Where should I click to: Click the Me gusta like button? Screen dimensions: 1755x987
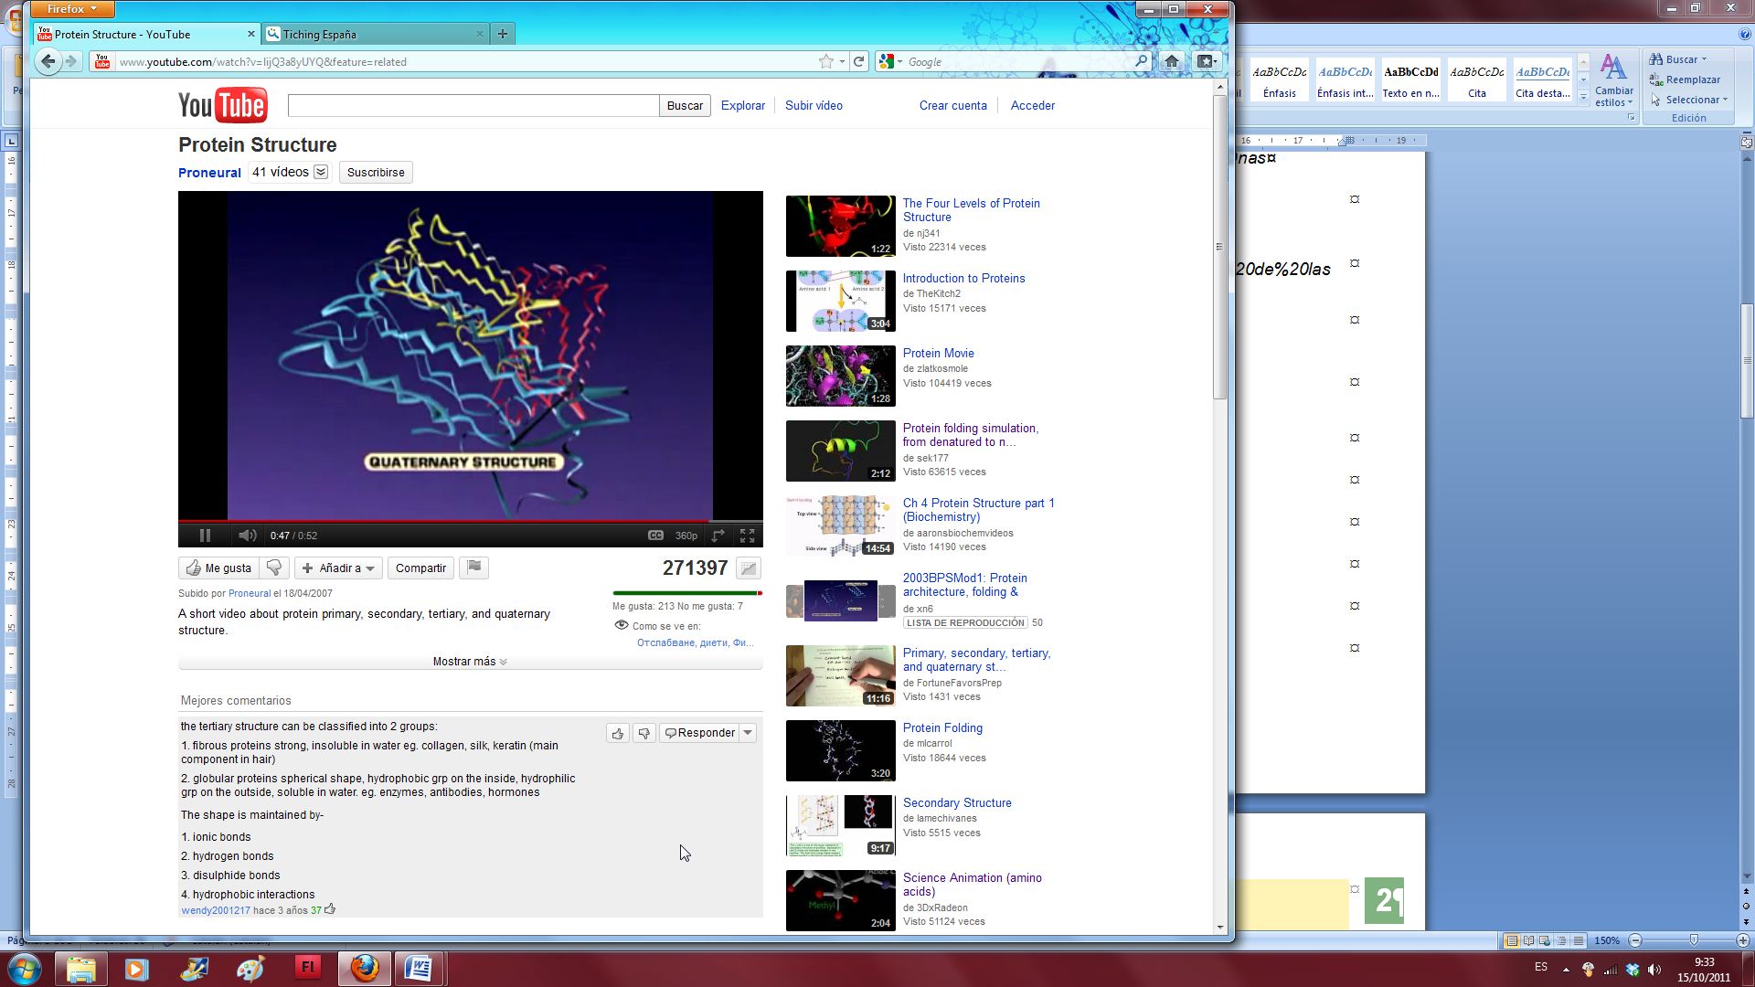click(219, 568)
